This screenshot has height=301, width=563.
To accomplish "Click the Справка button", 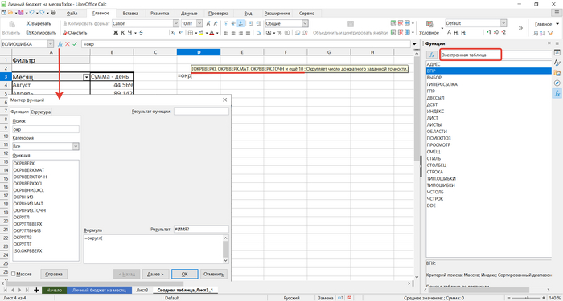I will (x=54, y=274).
